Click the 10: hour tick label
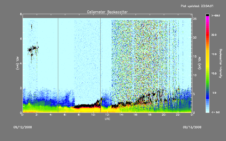 (x=93, y=115)
